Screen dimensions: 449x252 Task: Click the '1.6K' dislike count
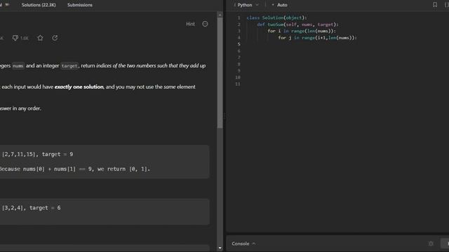coord(25,38)
